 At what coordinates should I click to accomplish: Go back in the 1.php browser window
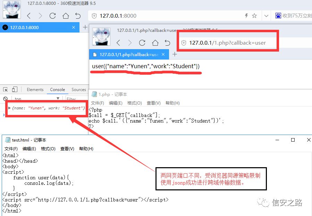[118, 43]
